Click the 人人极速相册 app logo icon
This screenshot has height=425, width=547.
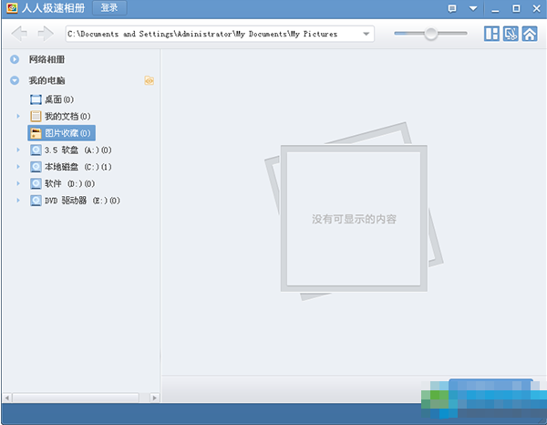pos(12,7)
